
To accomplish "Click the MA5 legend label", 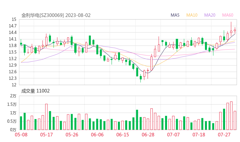I will pos(175,15).
